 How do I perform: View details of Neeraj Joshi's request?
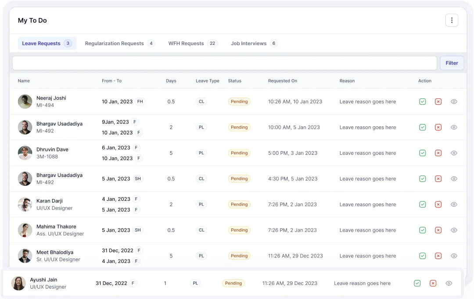[x=454, y=102]
